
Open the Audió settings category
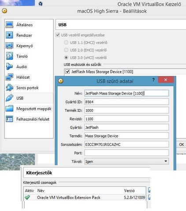(29, 66)
